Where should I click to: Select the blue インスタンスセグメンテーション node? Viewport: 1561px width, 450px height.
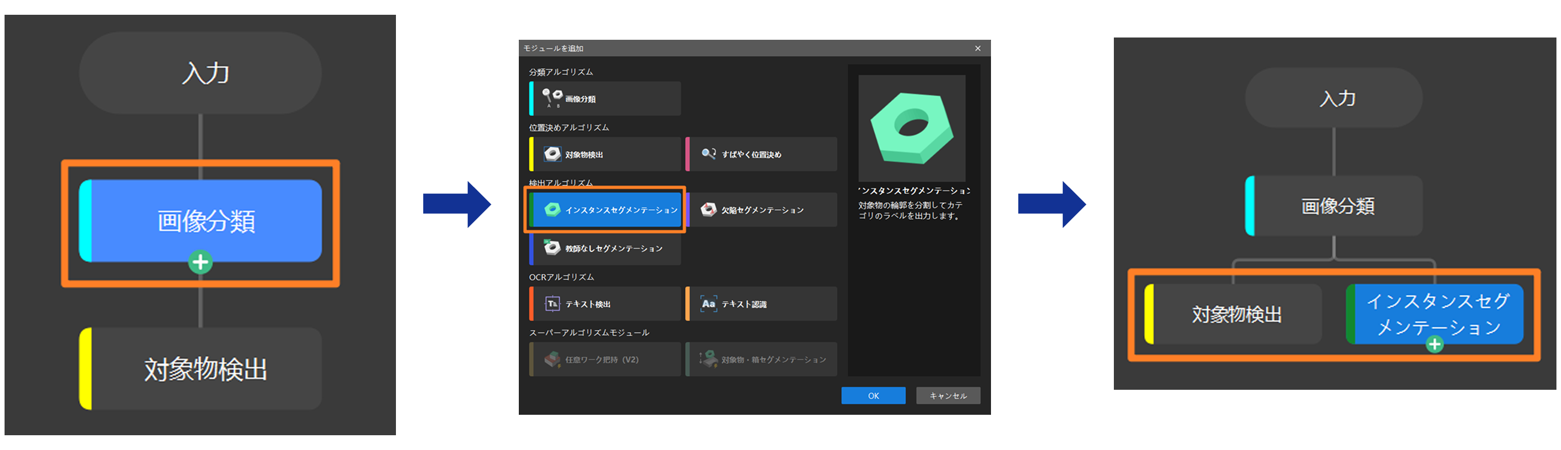[x=1434, y=314]
